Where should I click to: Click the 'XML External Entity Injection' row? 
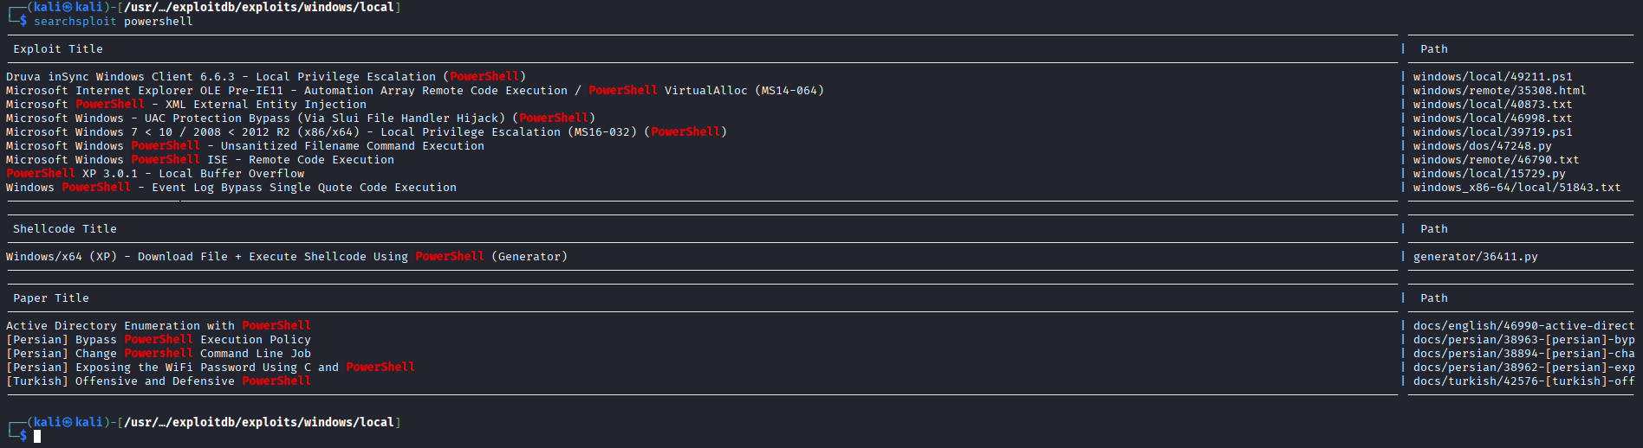pos(186,105)
